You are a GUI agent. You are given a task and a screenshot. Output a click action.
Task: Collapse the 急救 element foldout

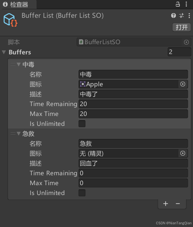(x=18, y=133)
